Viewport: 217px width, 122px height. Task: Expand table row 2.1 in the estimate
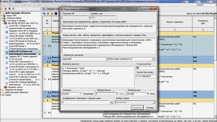point(45,79)
